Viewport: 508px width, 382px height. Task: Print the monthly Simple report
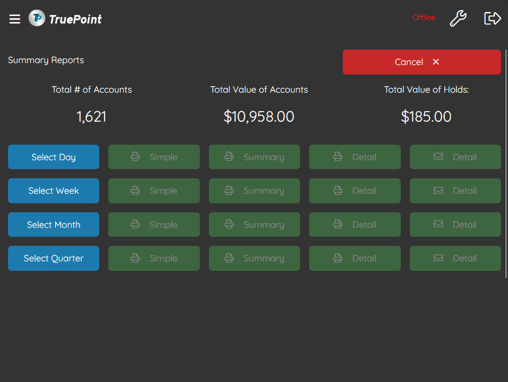[x=154, y=225]
